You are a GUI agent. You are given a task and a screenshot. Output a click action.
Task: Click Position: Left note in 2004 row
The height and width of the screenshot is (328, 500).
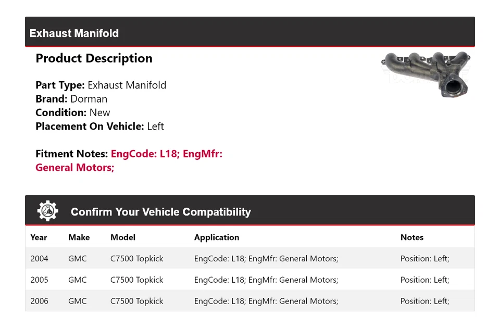tap(424, 258)
